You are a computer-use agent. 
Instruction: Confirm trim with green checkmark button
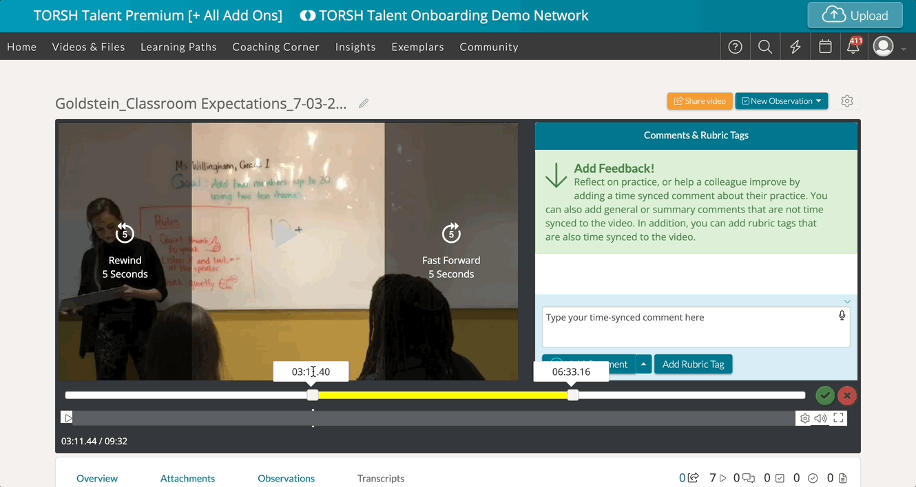pos(824,396)
